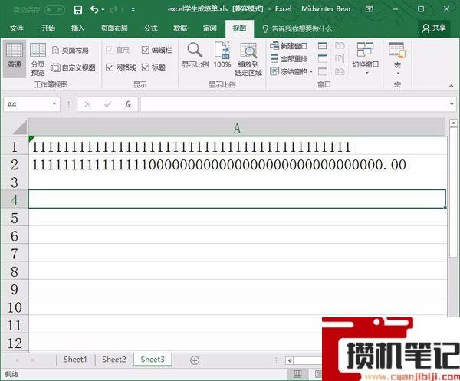Viewport: 460px width, 381px height.
Task: Switch to Data (数据) tab
Action: [x=180, y=28]
